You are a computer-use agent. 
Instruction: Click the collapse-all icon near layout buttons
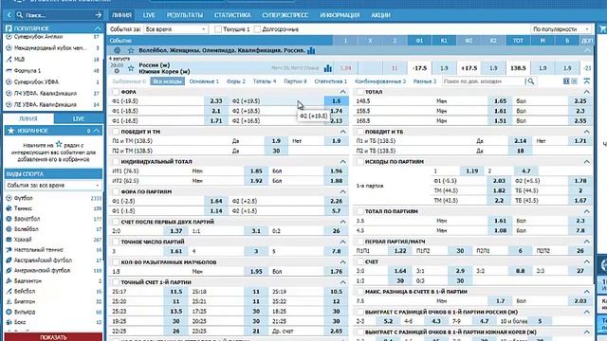[587, 81]
